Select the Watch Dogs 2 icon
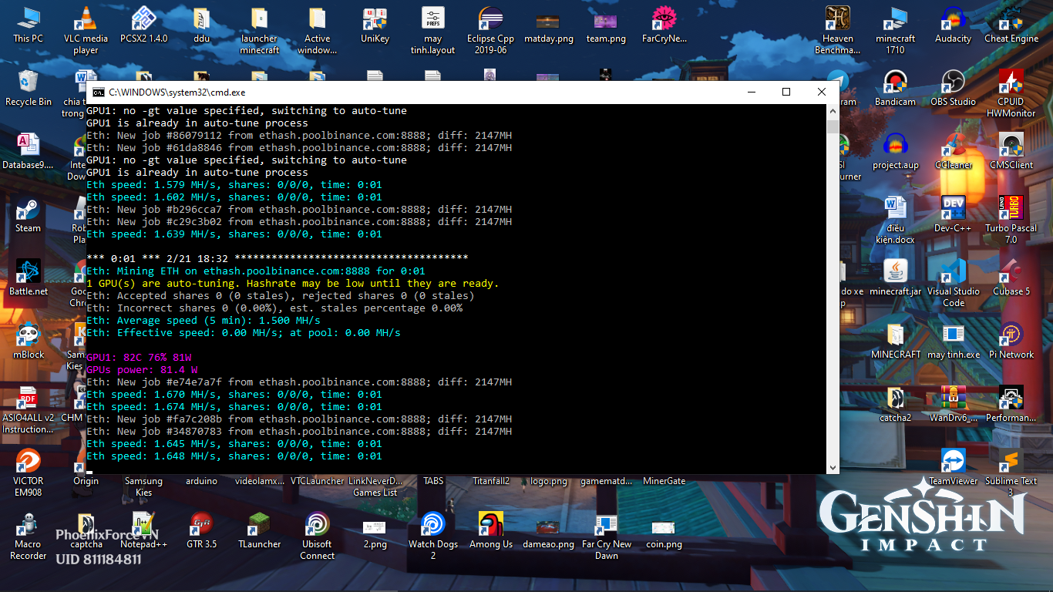The height and width of the screenshot is (592, 1053). click(x=432, y=525)
